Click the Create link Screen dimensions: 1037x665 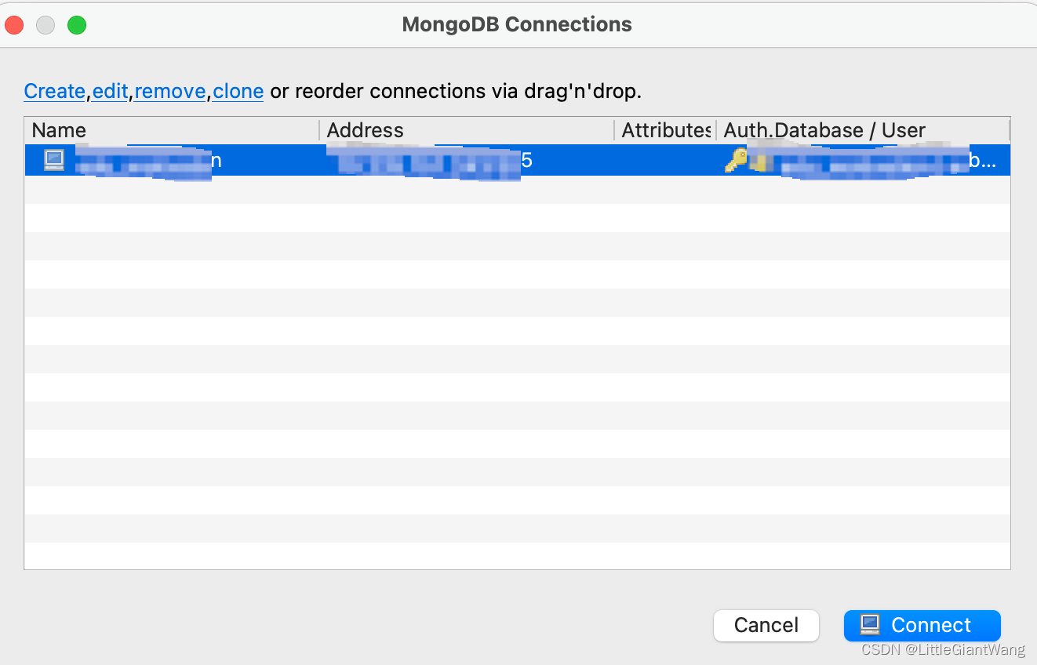point(54,91)
